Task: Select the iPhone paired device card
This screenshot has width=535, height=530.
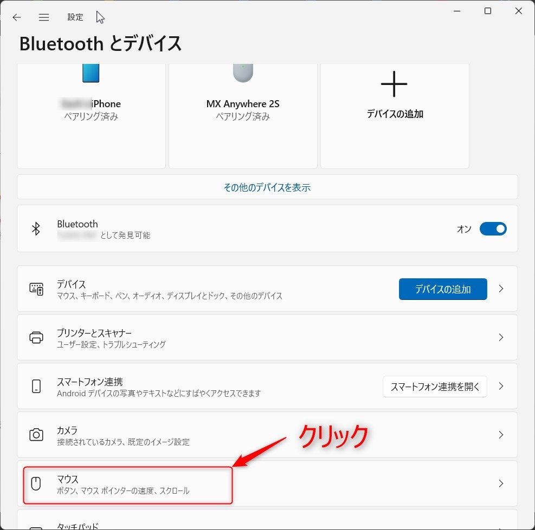Action: click(91, 116)
